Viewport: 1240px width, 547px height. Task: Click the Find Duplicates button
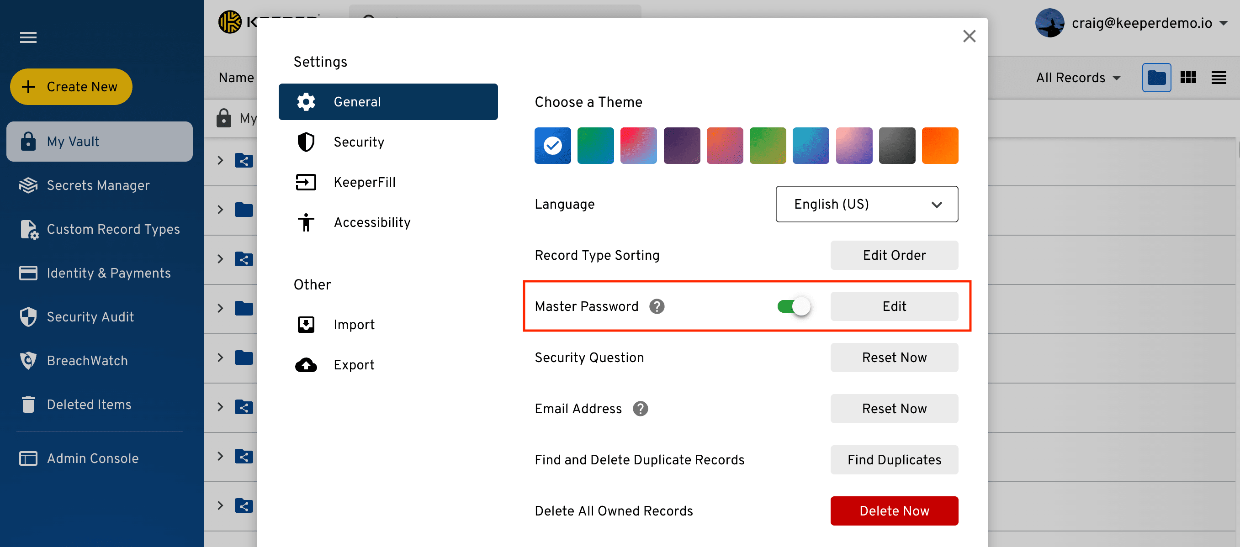pos(894,459)
